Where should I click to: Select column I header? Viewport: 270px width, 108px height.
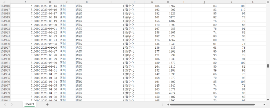184,2
